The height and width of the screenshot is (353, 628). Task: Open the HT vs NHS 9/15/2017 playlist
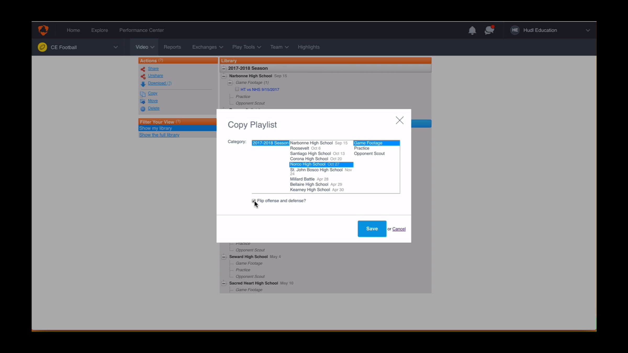point(260,89)
